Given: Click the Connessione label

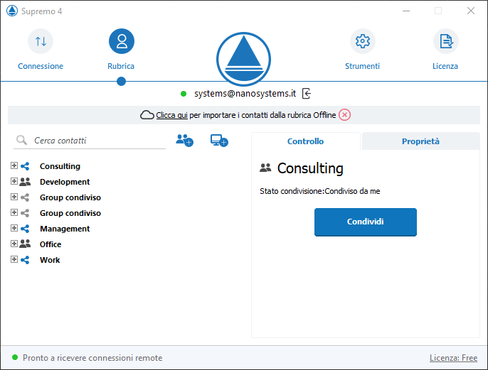Looking at the screenshot, I should click(x=41, y=66).
